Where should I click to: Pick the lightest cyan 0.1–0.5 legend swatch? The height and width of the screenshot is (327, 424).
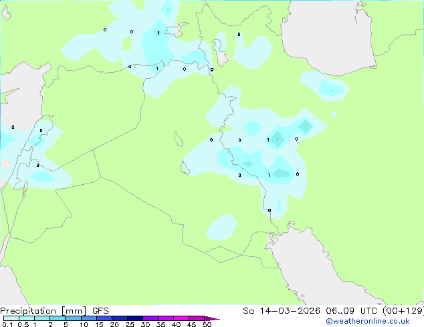point(11,318)
